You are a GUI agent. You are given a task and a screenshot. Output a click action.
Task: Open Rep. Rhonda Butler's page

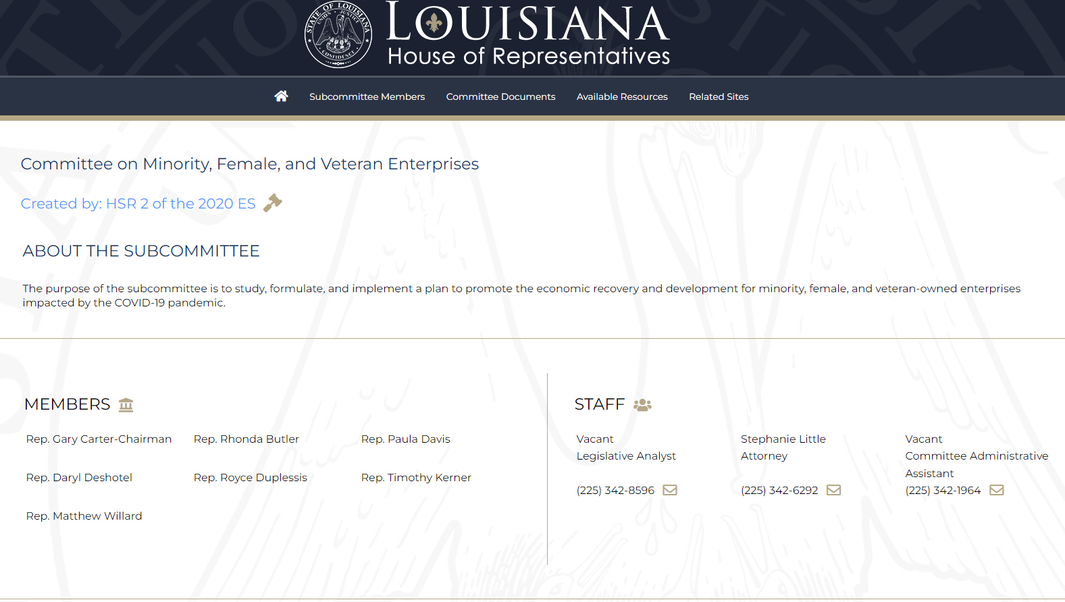[x=246, y=439]
